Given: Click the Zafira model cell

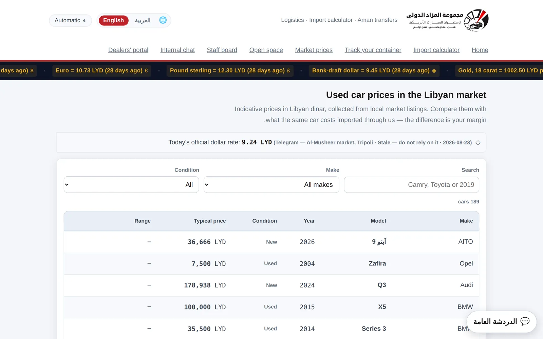Looking at the screenshot, I should (x=377, y=263).
